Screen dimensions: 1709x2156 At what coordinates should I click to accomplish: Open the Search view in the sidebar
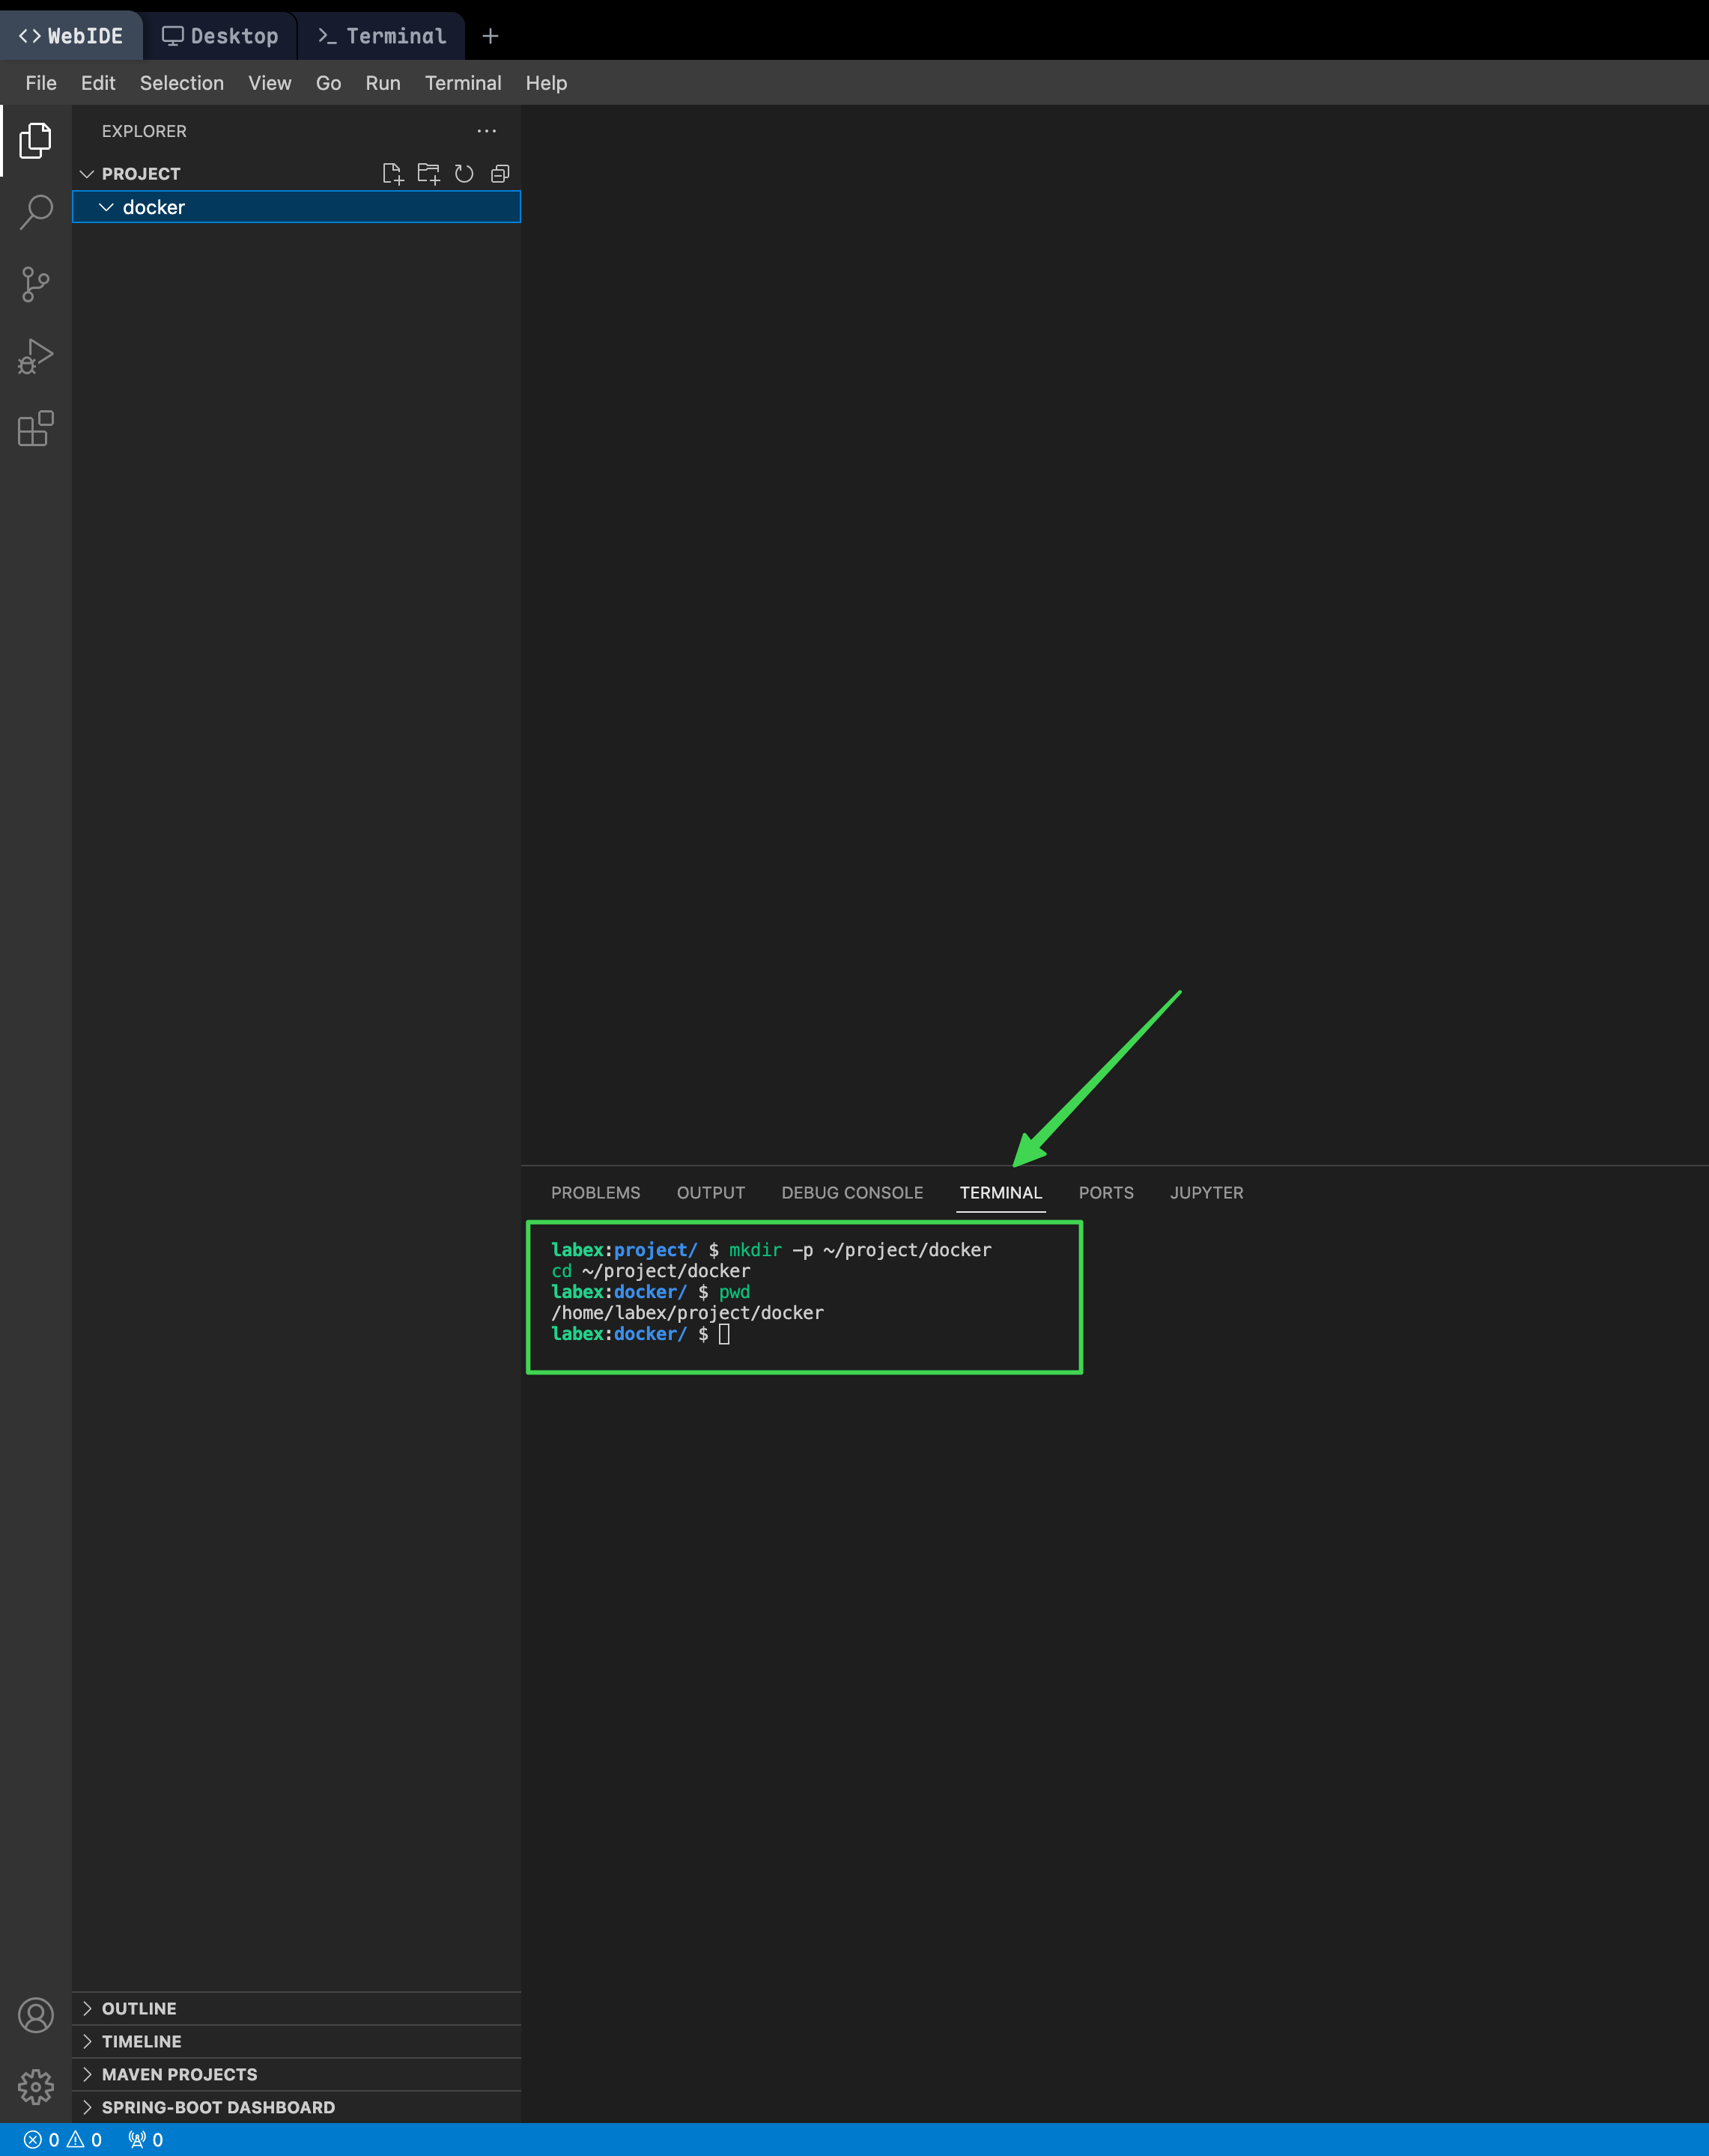(x=36, y=212)
